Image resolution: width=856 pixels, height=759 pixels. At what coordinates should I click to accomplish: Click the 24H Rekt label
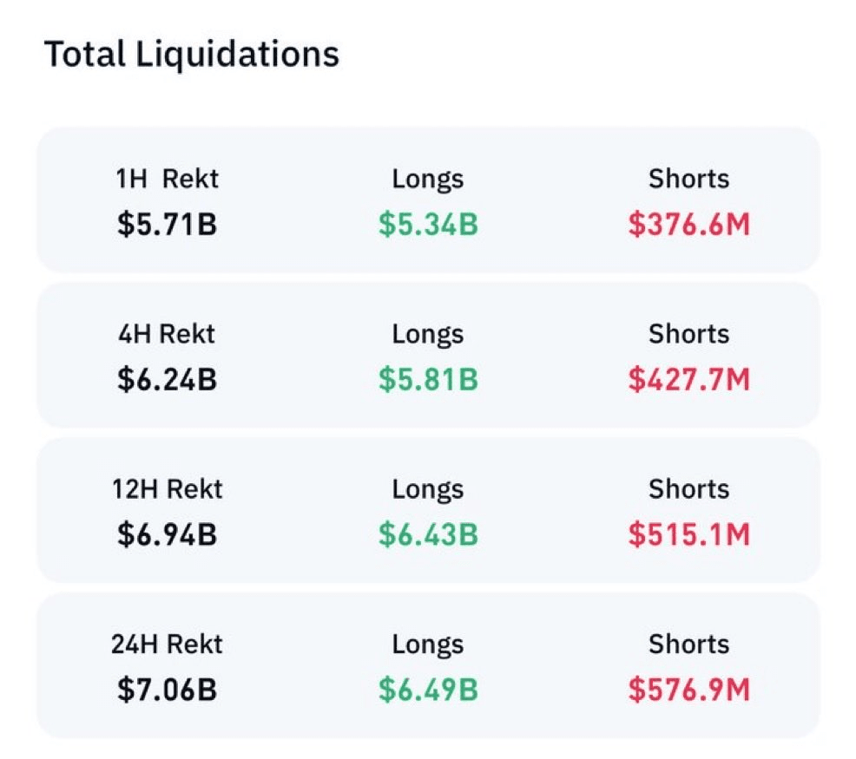(x=167, y=644)
